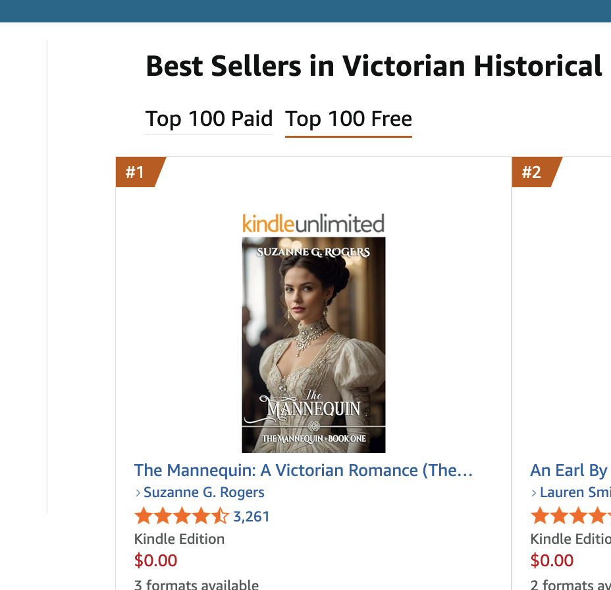611x590 pixels.
Task: Click the star rating of the #2 book
Action: [570, 516]
